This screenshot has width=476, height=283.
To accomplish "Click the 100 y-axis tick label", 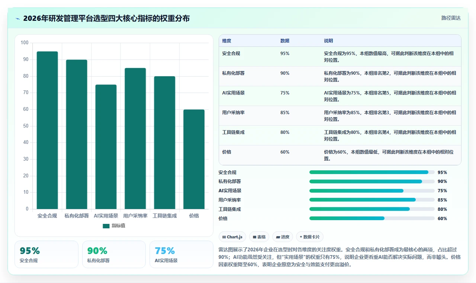I will [x=25, y=43].
